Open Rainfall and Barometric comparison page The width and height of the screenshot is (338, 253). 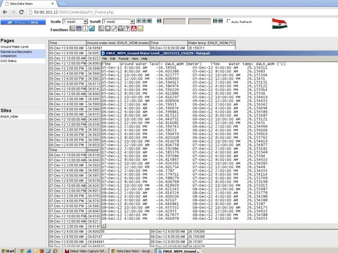tap(16, 54)
